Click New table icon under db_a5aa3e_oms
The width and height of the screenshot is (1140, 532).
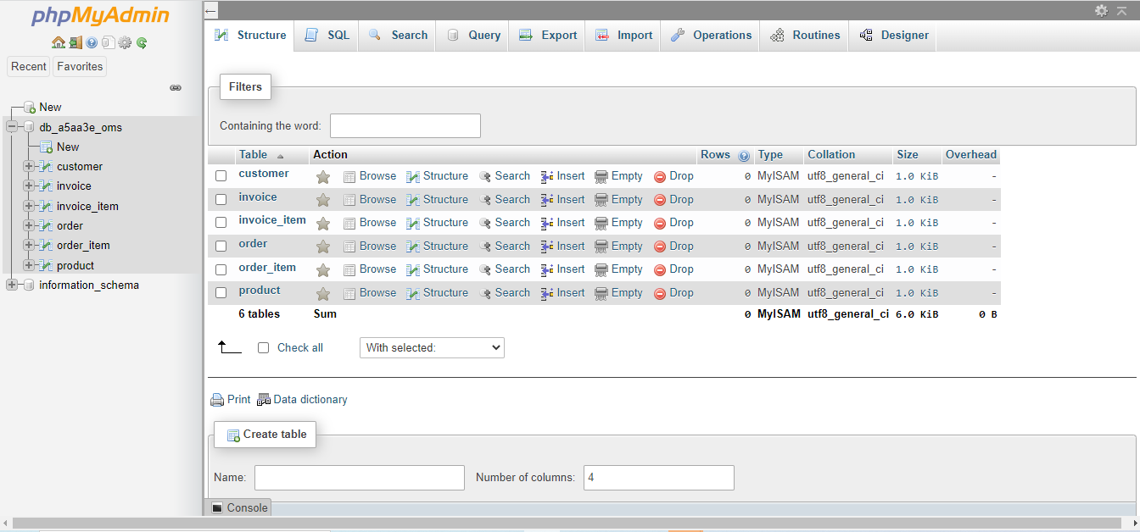(47, 147)
